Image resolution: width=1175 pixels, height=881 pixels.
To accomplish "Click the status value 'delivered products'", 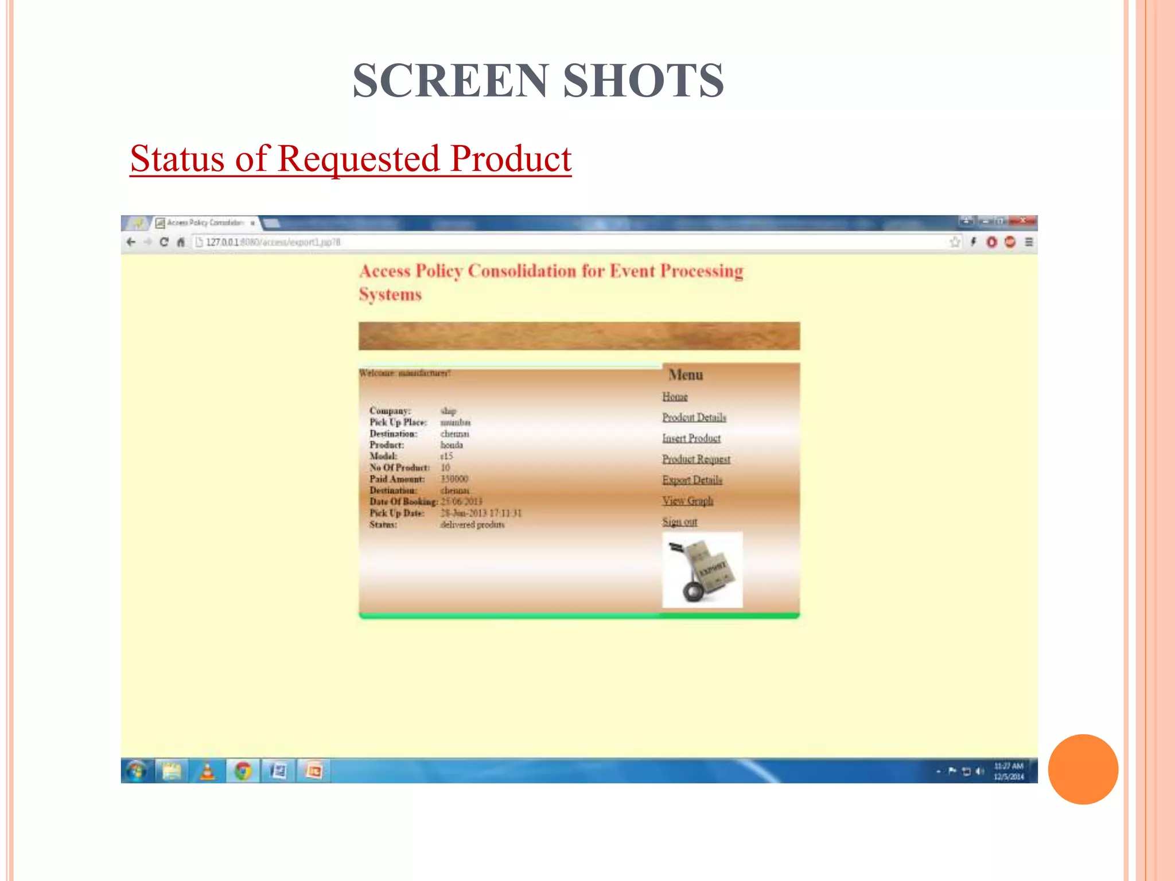I will point(472,524).
